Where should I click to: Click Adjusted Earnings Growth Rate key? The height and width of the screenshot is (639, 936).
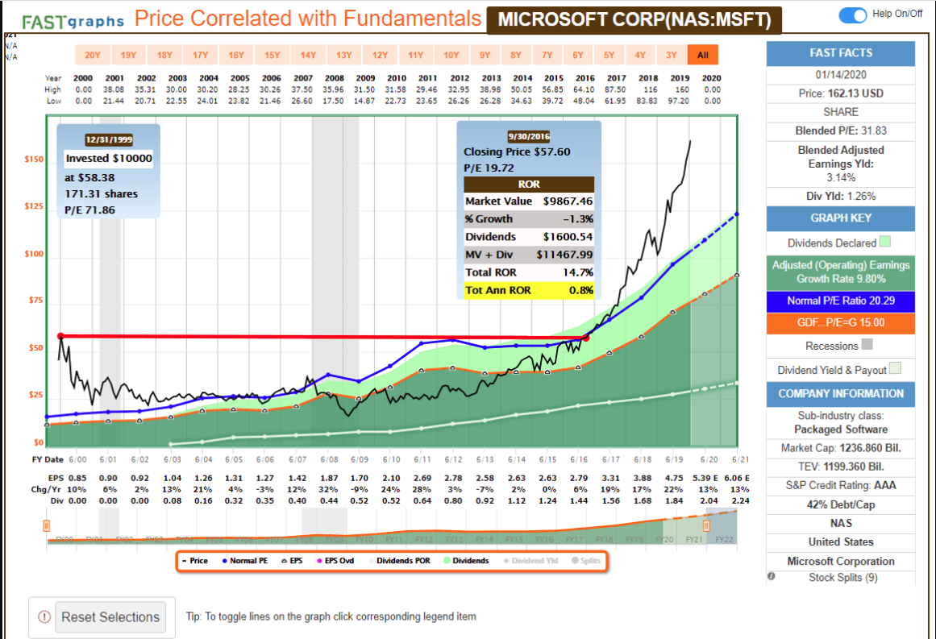841,272
